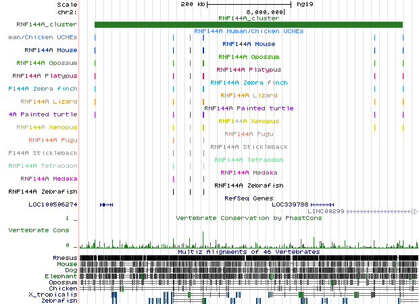419x304 pixels.
Task: Open Multiz Alignments of 46 Vertebrates title
Action: [248, 252]
